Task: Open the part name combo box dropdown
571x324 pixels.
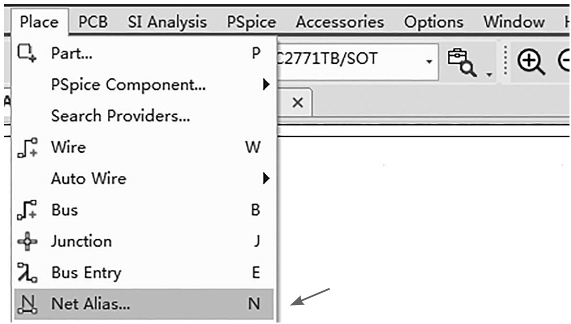Action: click(429, 61)
